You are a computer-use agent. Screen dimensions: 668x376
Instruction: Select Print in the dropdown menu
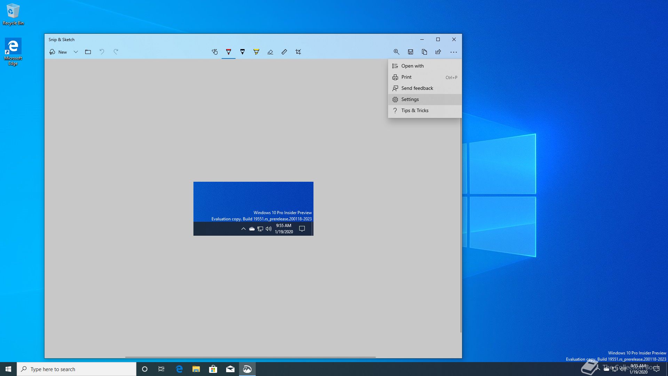425,77
